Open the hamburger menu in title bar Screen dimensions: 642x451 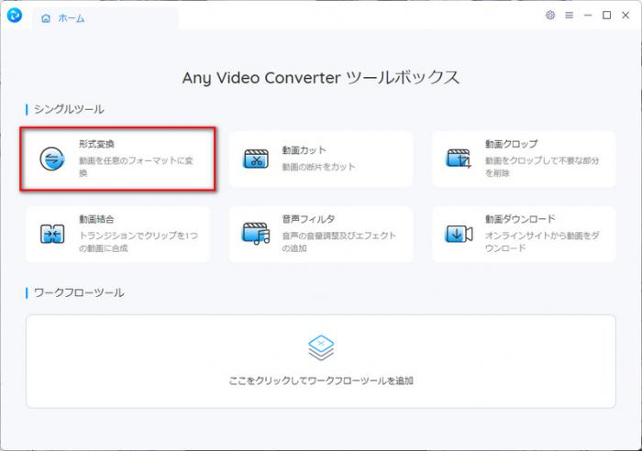pyautogui.click(x=570, y=16)
